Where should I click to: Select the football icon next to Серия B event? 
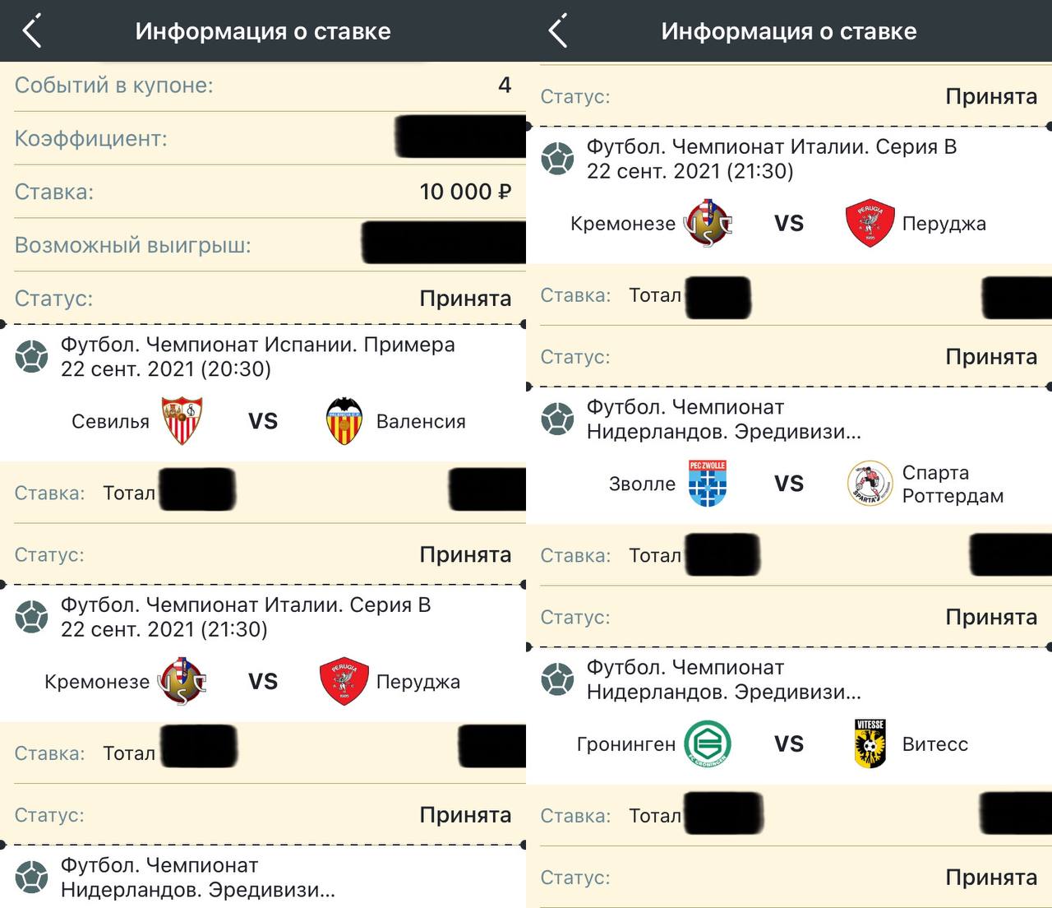31,618
